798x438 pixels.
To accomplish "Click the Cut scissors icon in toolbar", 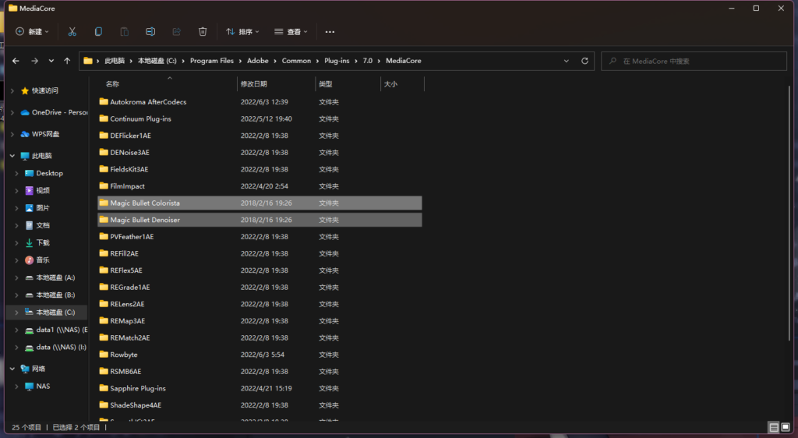I will click(x=72, y=31).
